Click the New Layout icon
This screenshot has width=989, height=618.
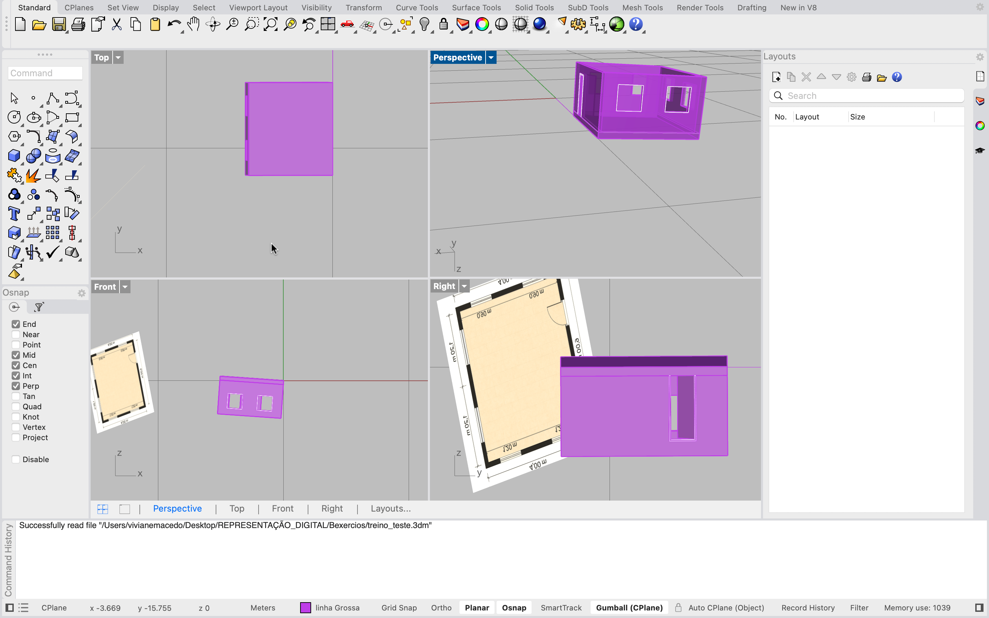776,77
